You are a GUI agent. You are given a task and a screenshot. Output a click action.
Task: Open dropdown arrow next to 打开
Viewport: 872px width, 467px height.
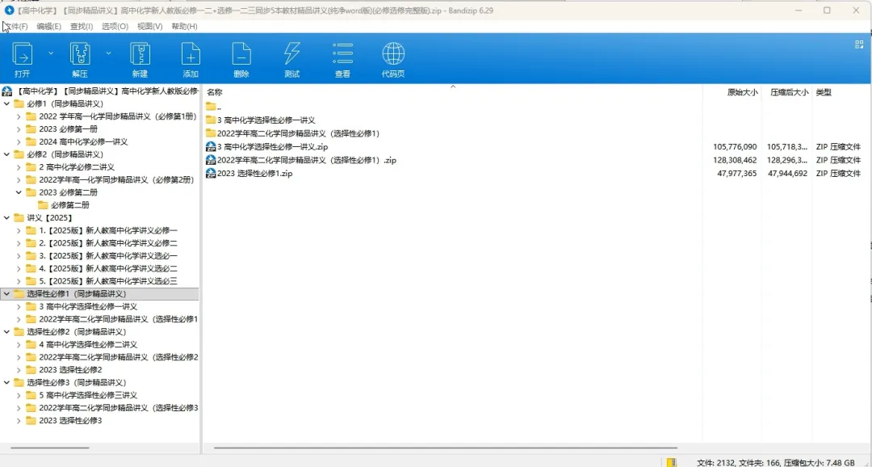pos(51,53)
